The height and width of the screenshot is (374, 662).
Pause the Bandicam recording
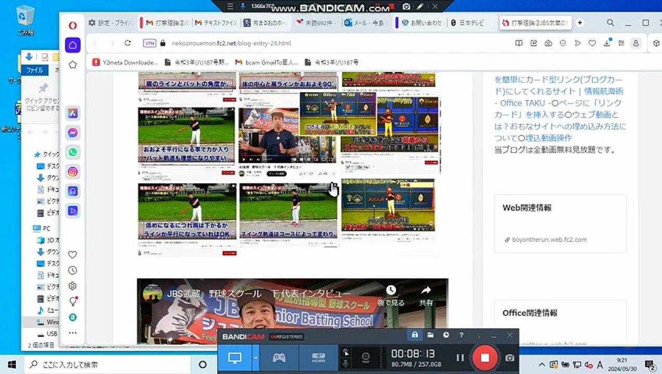tap(460, 357)
